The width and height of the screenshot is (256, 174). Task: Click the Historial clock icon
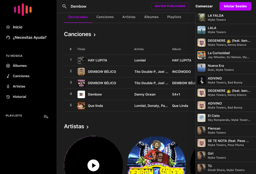point(8,97)
